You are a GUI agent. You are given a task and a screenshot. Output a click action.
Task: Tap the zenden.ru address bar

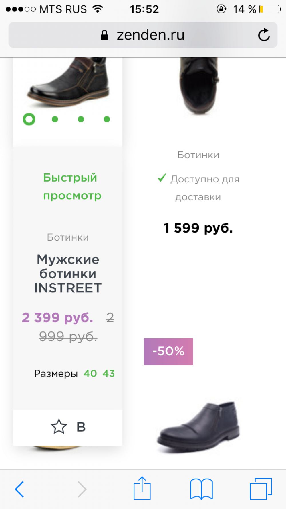pos(143,35)
